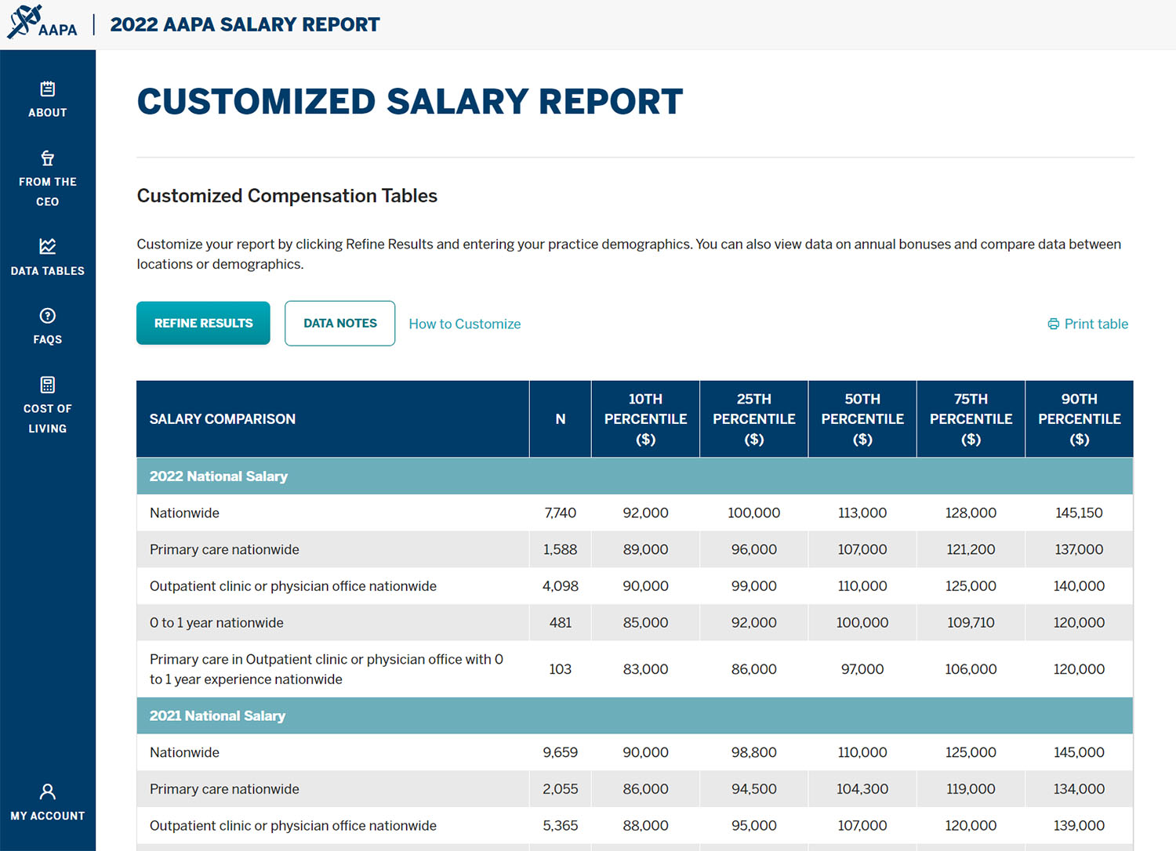Screen dimensions: 1176x851
Task: Click the 109,710 cell value
Action: (971, 623)
